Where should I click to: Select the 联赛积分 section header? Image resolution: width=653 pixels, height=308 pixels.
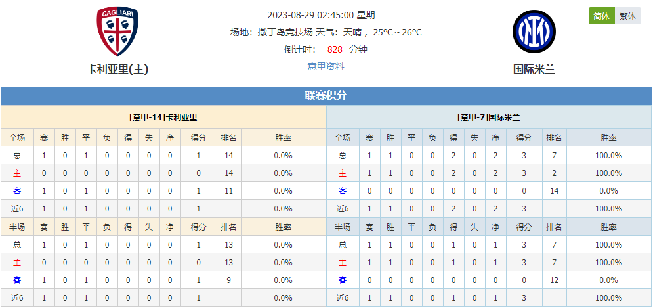[x=326, y=97]
